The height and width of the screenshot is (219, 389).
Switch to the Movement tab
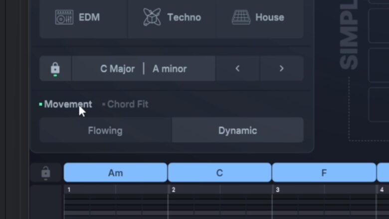point(68,104)
